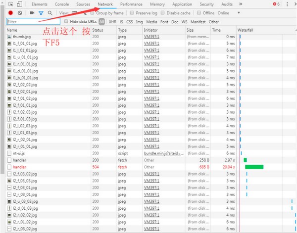The width and height of the screenshot is (297, 233).
Task: Toggle the blue filter funnel icon
Action: click(41, 13)
